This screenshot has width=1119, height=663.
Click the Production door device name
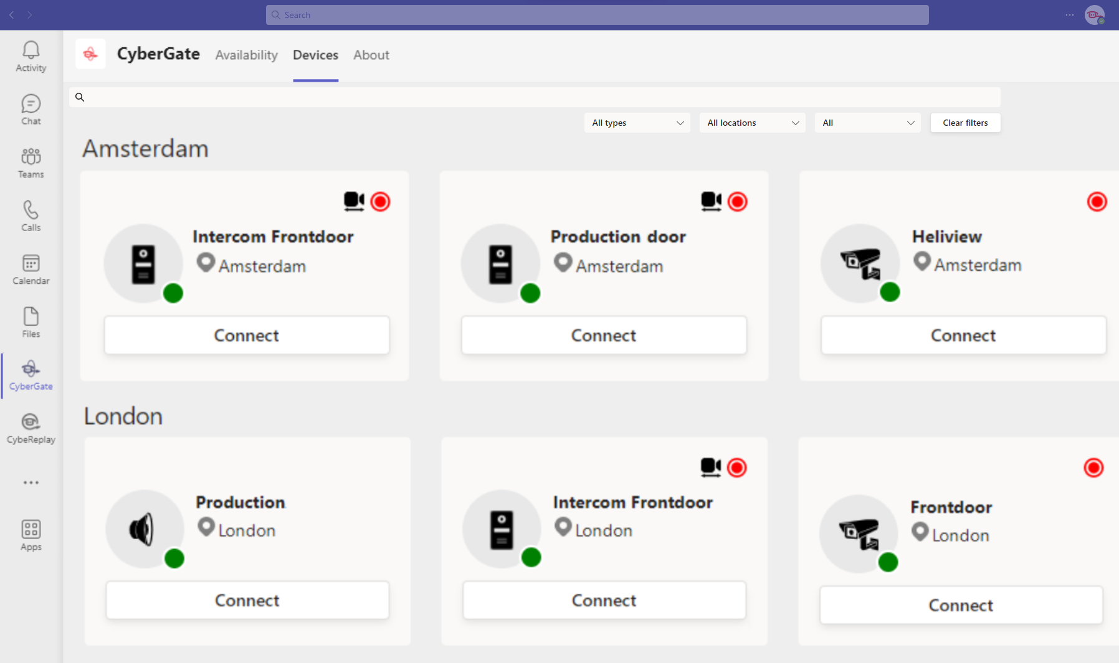click(618, 237)
